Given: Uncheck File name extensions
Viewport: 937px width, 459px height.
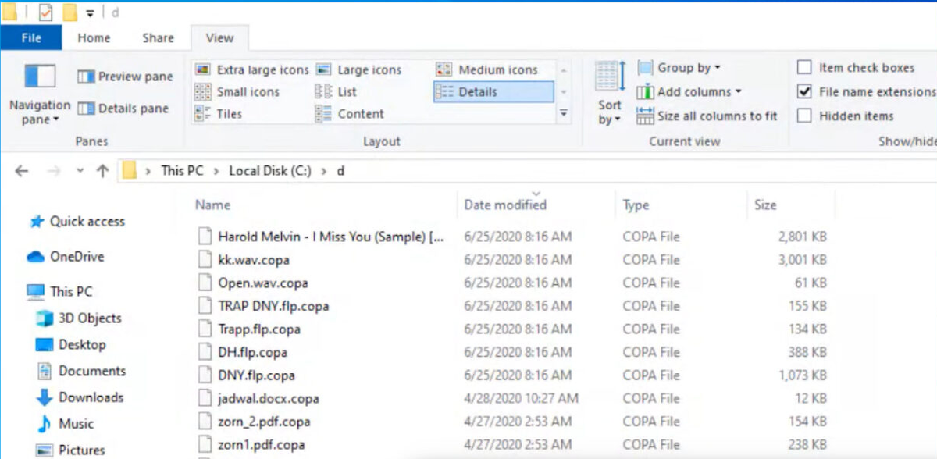Looking at the screenshot, I should tap(804, 91).
